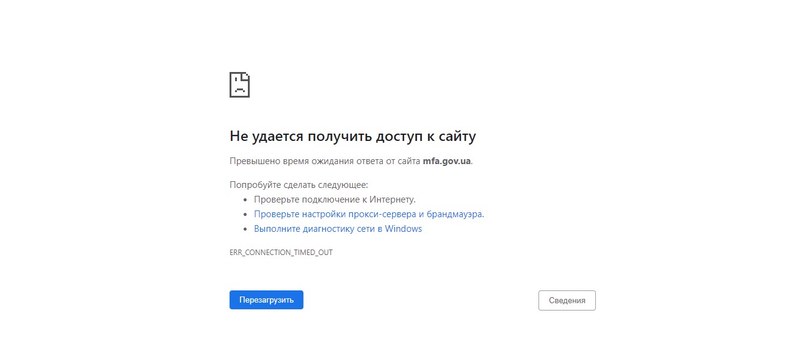This screenshot has width=812, height=363.
Task: Select the ERR_CONNECTION_TIMED_OUT error code text
Action: click(281, 252)
